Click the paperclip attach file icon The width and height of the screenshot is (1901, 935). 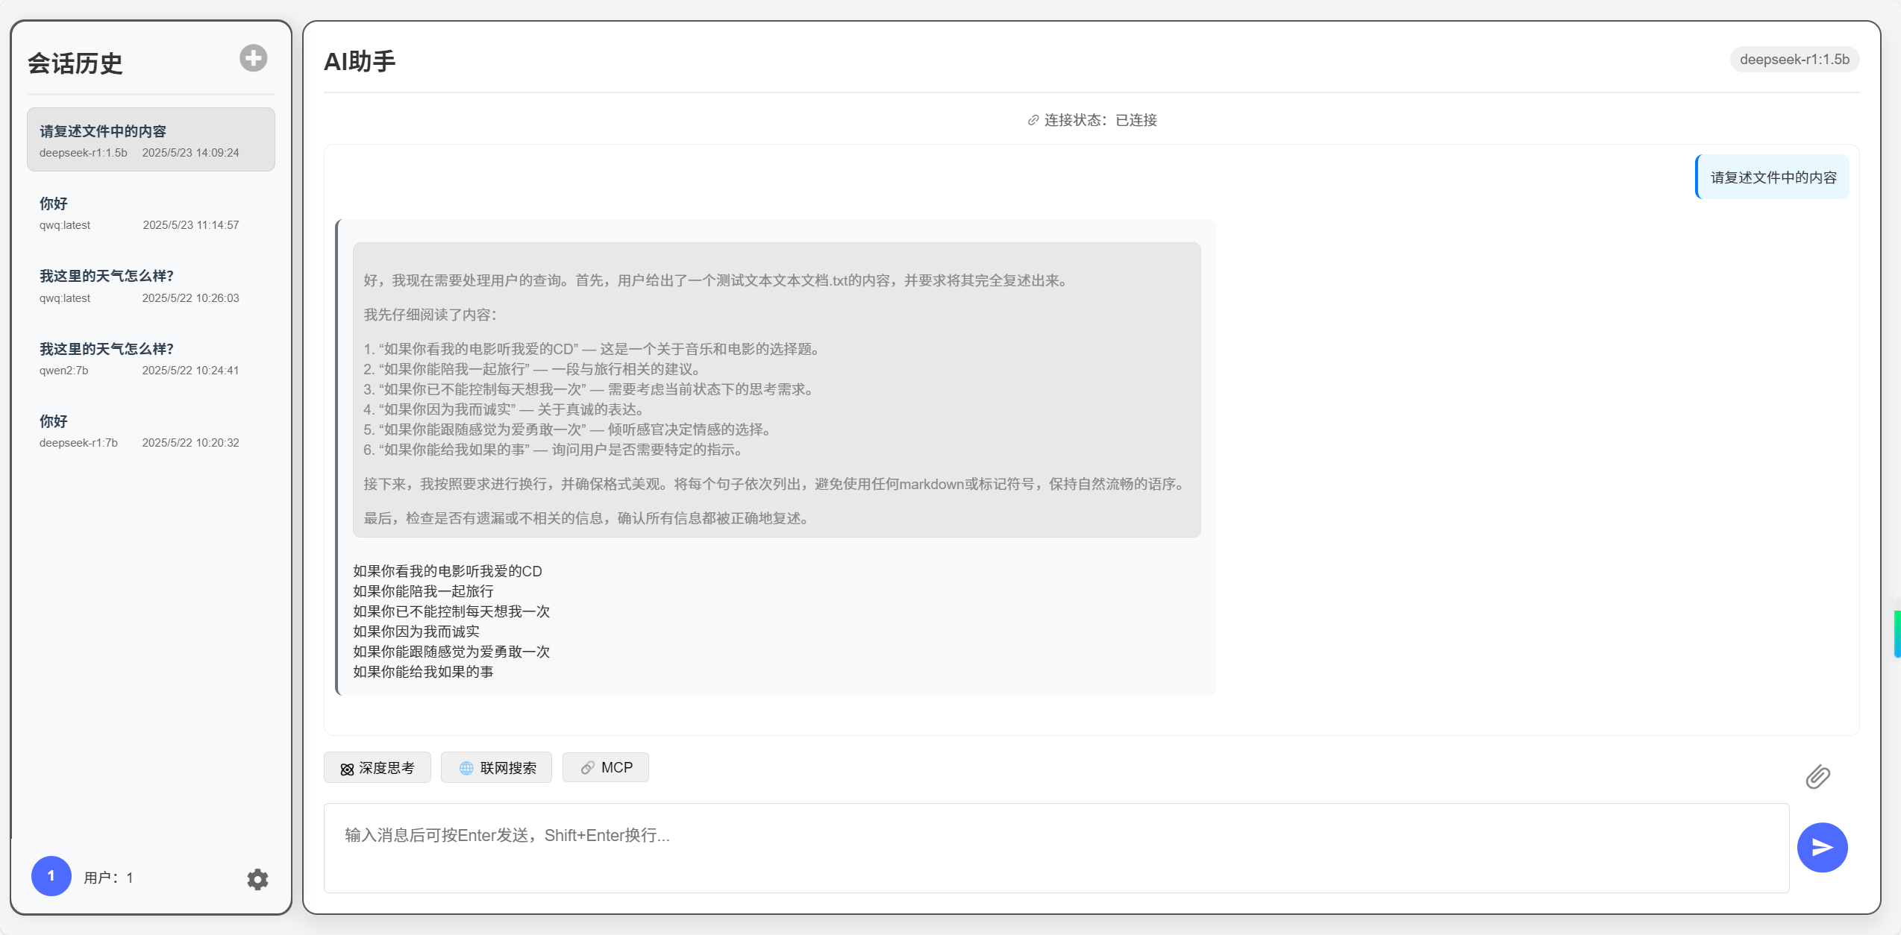click(x=1817, y=777)
